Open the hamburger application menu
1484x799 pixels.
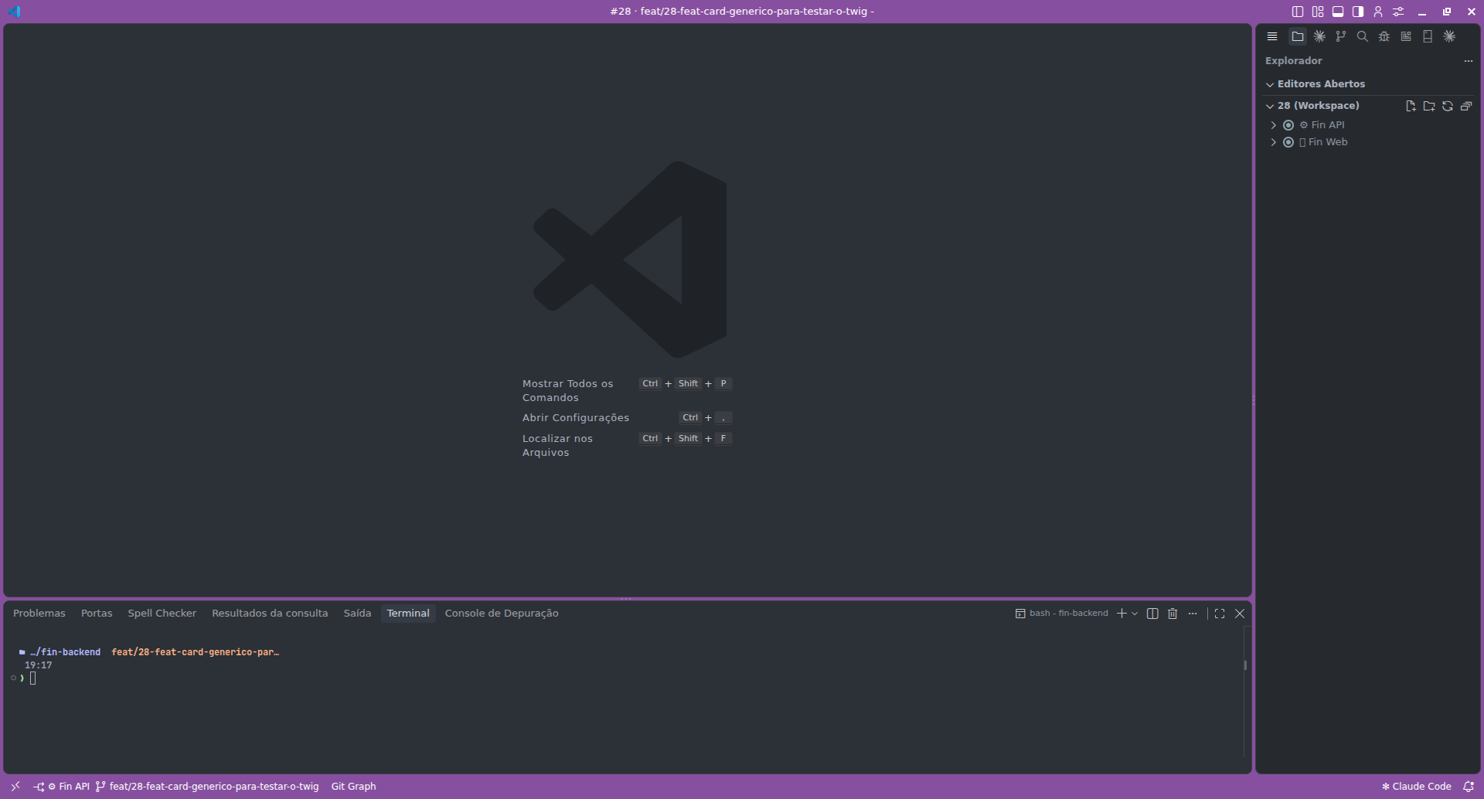pos(1272,36)
